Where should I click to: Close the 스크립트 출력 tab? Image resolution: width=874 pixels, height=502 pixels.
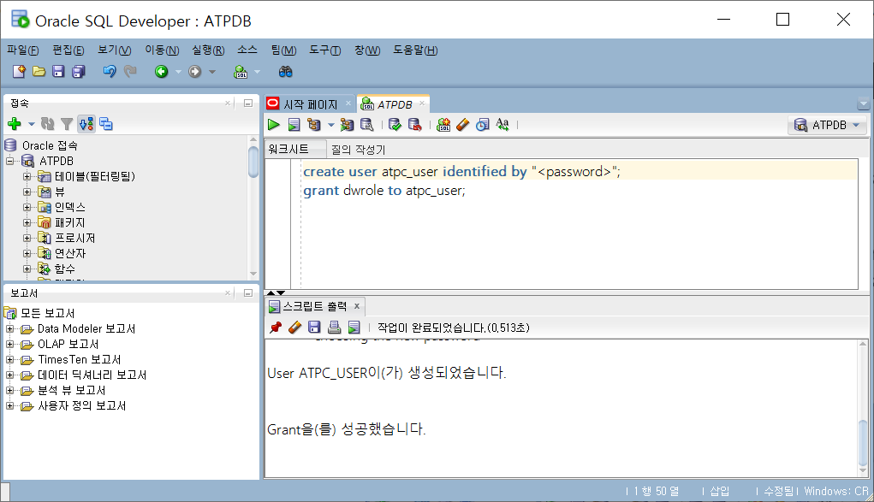357,306
